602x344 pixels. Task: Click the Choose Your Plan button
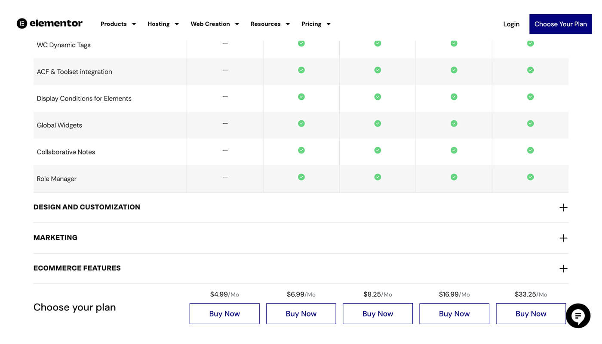click(x=560, y=24)
